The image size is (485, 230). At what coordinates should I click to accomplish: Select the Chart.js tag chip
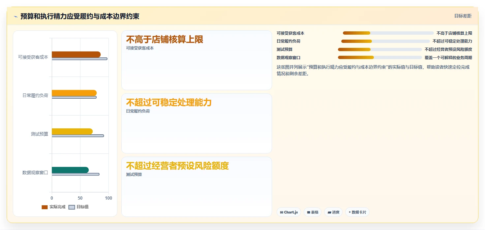pyautogui.click(x=289, y=212)
